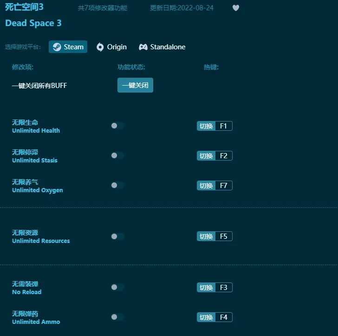
Task: Click the F2 hotkey field
Action: 224,156
